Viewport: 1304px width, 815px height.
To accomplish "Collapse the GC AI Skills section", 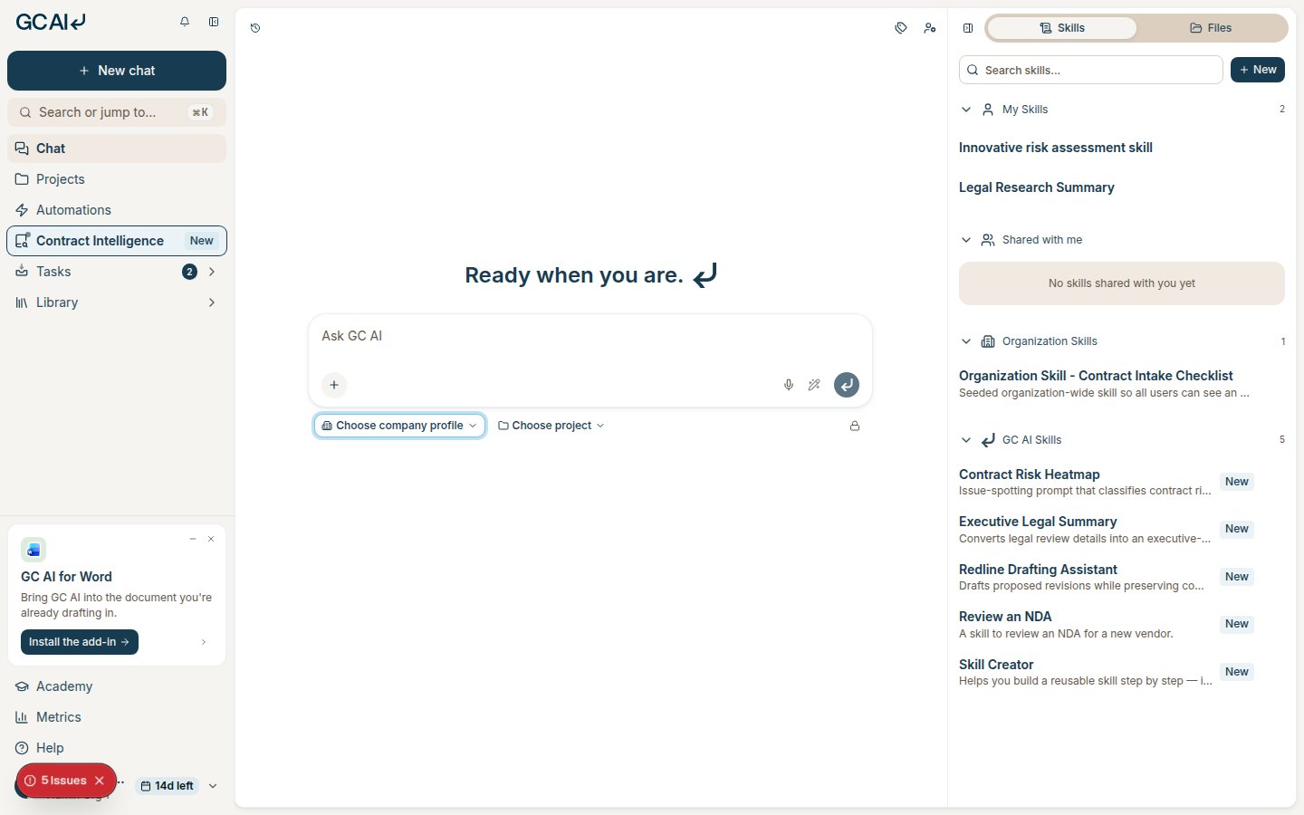I will click(x=966, y=440).
